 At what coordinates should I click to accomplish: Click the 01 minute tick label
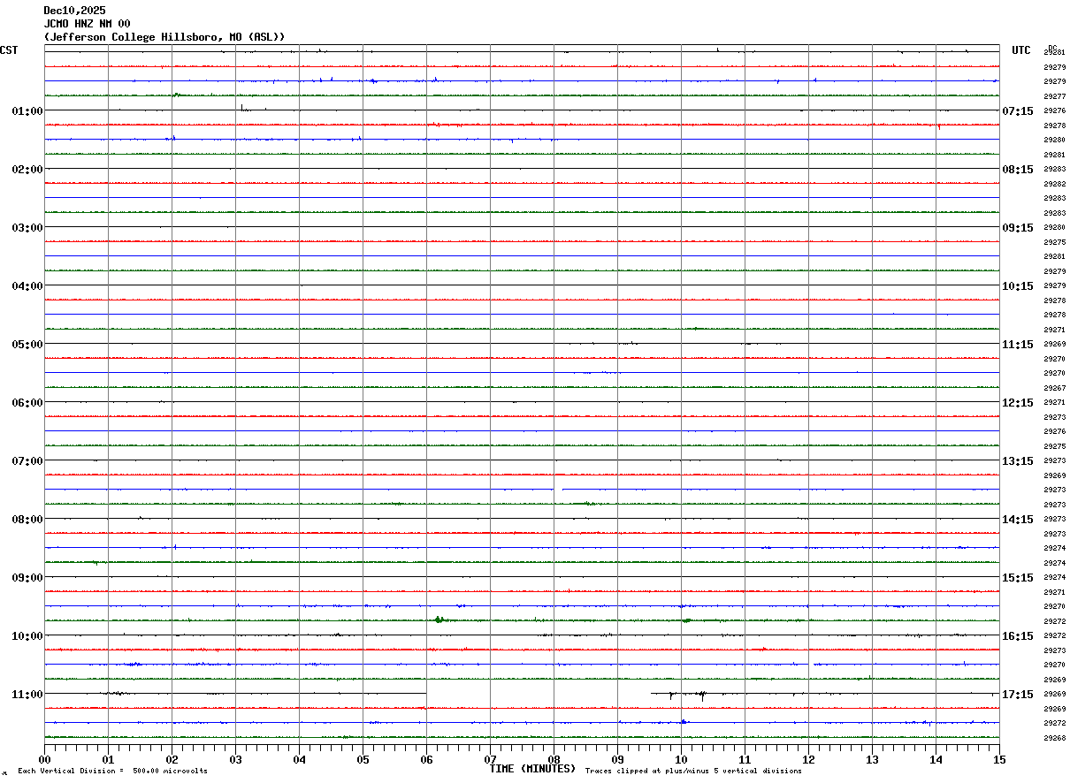point(108,759)
